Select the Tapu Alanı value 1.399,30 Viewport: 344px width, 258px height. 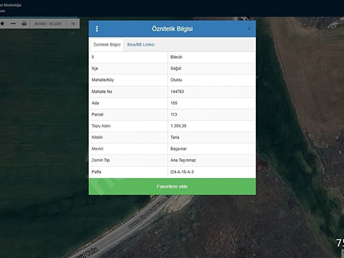[178, 126]
